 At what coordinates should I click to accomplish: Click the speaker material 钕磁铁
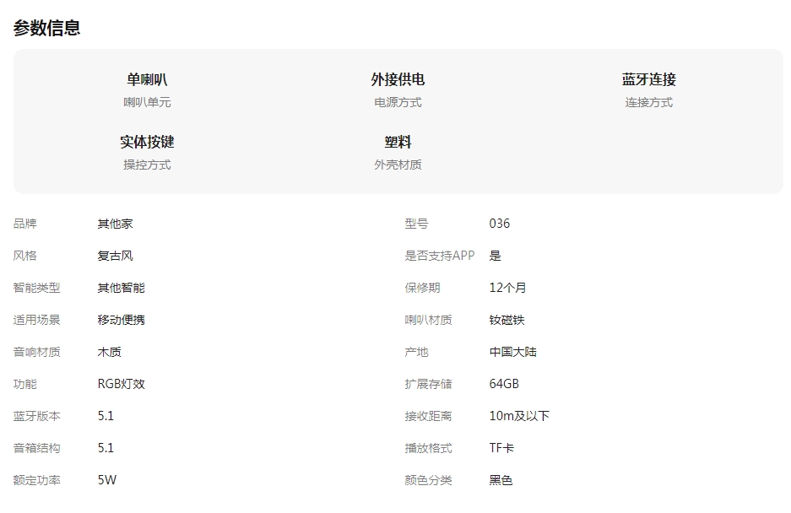tap(507, 320)
